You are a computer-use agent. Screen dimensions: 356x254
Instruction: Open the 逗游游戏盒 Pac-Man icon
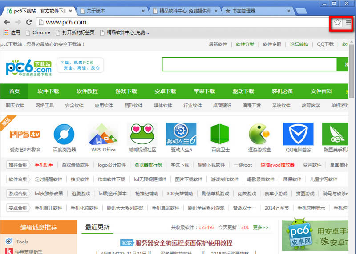pyautogui.click(x=259, y=134)
